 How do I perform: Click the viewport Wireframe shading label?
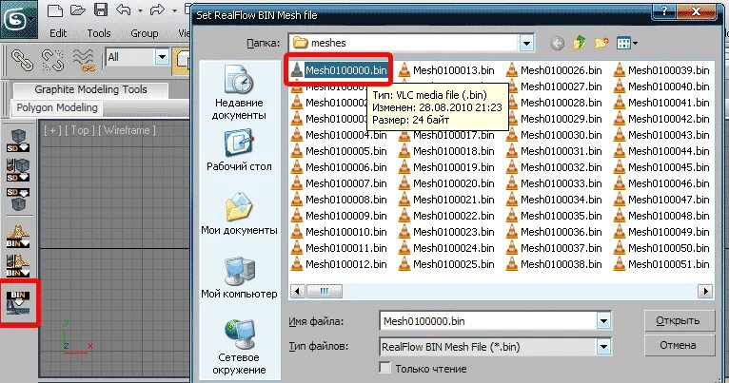(127, 130)
